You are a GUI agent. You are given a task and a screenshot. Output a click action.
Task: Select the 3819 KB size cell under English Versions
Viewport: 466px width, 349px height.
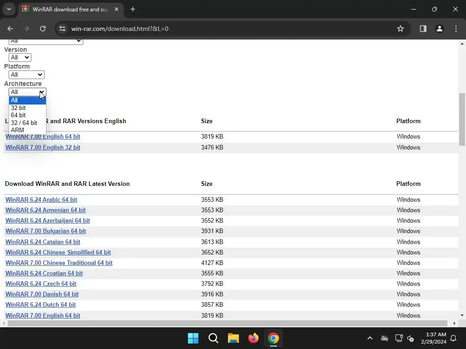coord(212,136)
